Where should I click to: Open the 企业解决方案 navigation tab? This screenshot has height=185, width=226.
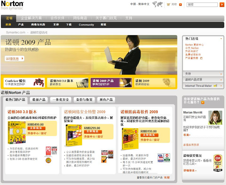[31, 18]
